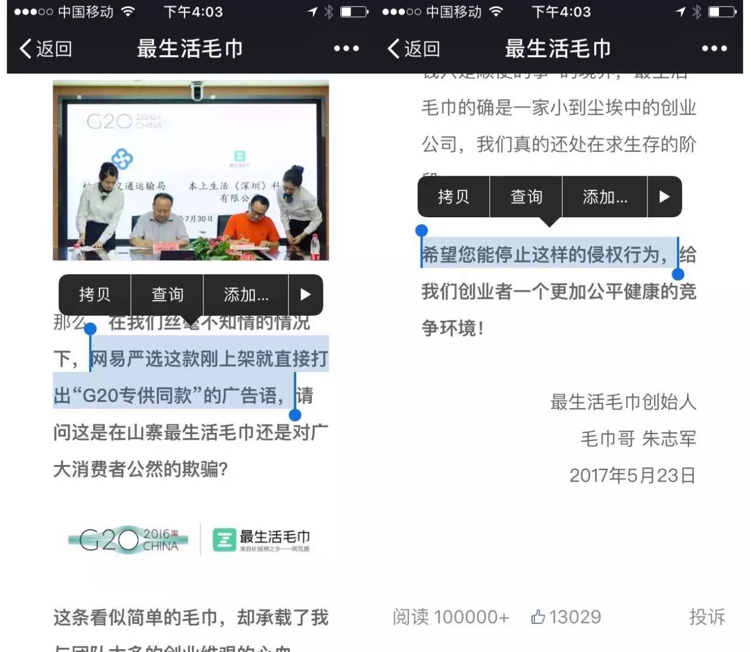The height and width of the screenshot is (652, 750).
Task: Select 拷贝 in the right popup menu
Action: pos(454,197)
